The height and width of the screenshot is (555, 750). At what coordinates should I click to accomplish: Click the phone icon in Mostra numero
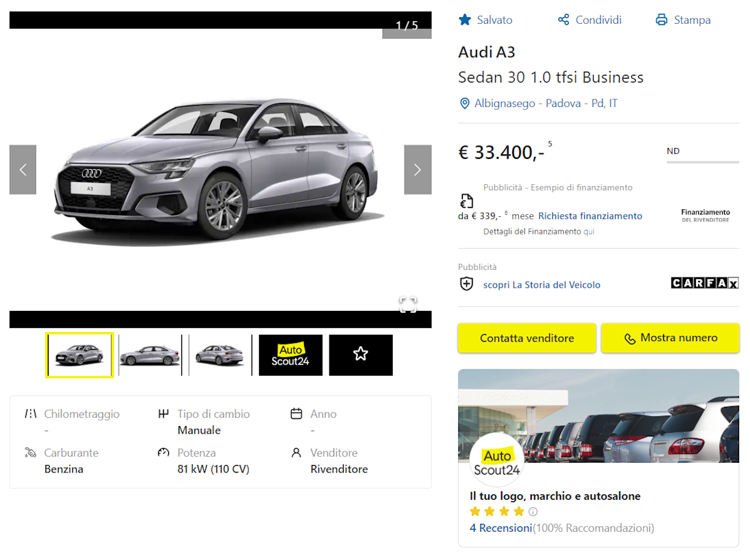(x=630, y=338)
